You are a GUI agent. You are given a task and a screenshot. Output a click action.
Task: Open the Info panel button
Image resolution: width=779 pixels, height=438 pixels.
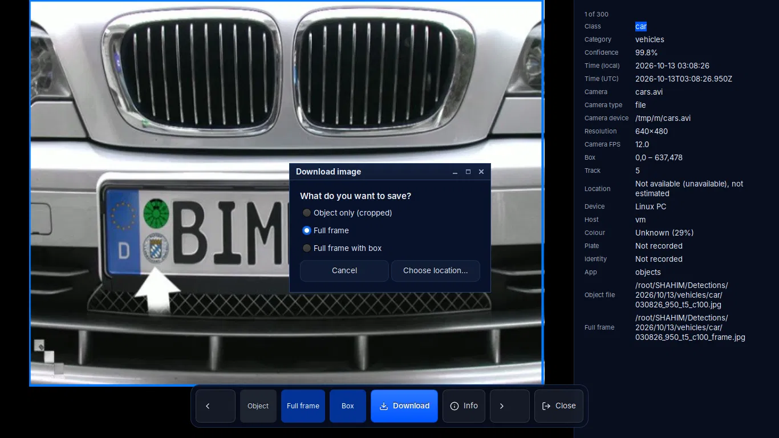pyautogui.click(x=464, y=406)
